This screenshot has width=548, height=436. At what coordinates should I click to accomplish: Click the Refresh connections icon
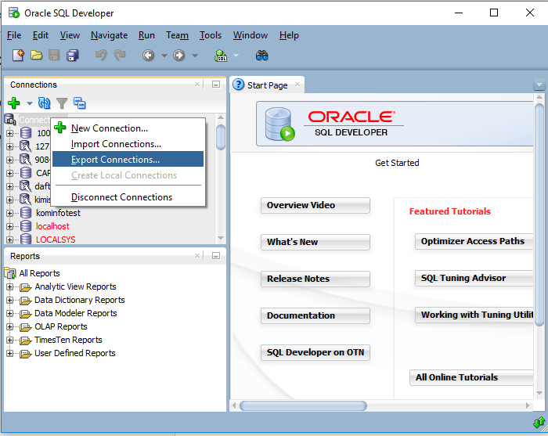click(45, 103)
